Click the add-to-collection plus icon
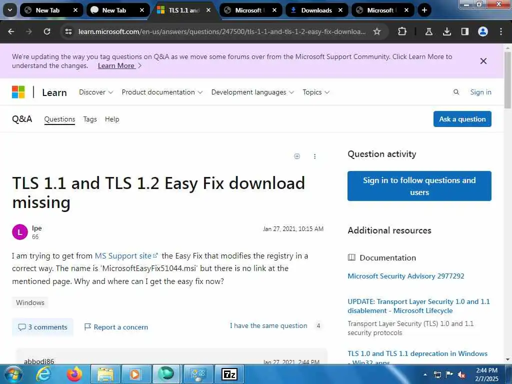Image resolution: width=512 pixels, height=384 pixels. click(297, 156)
